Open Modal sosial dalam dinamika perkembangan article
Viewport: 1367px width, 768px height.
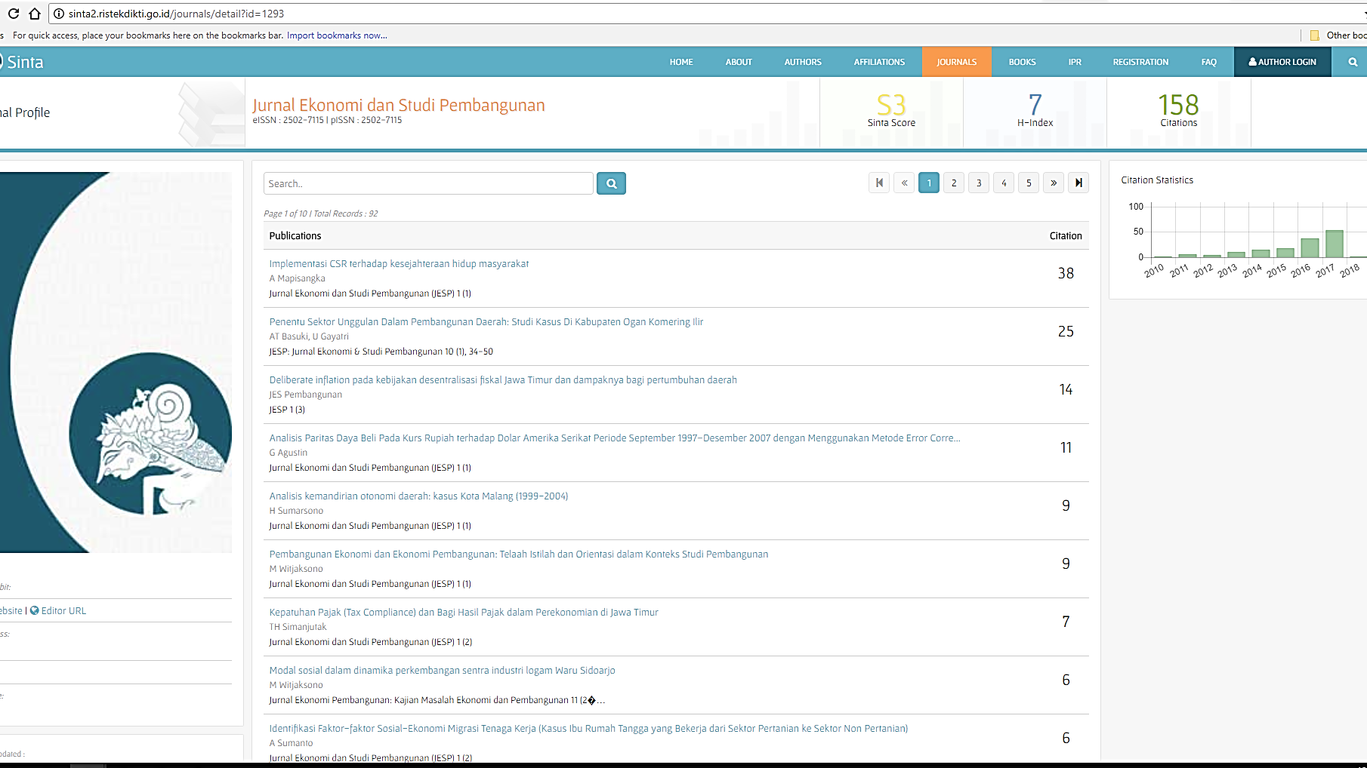coord(443,670)
